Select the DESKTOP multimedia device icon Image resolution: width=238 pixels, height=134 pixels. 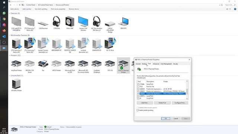coord(70,45)
